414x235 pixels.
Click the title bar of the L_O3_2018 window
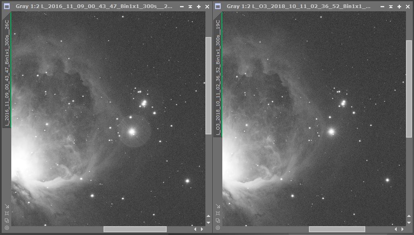298,6
